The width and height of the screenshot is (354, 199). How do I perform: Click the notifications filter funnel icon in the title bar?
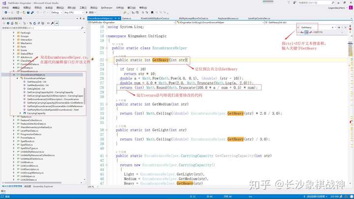289,2
